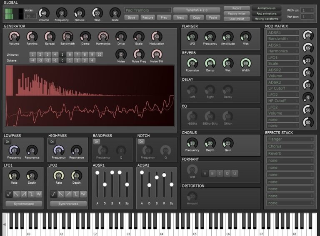Click the Voices number field

point(30,16)
